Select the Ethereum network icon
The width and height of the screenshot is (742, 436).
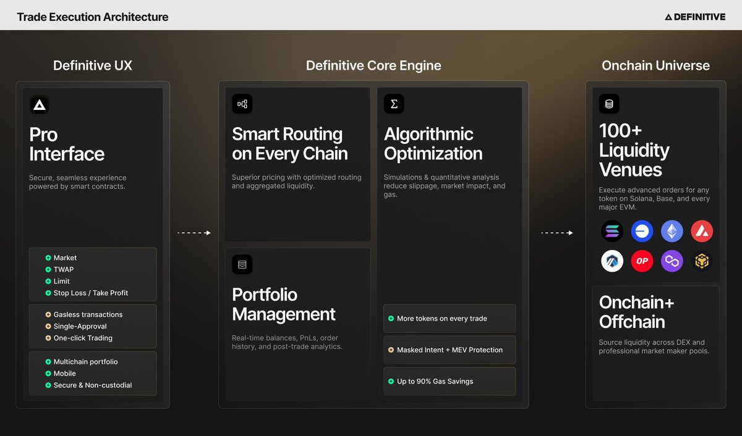tap(672, 231)
